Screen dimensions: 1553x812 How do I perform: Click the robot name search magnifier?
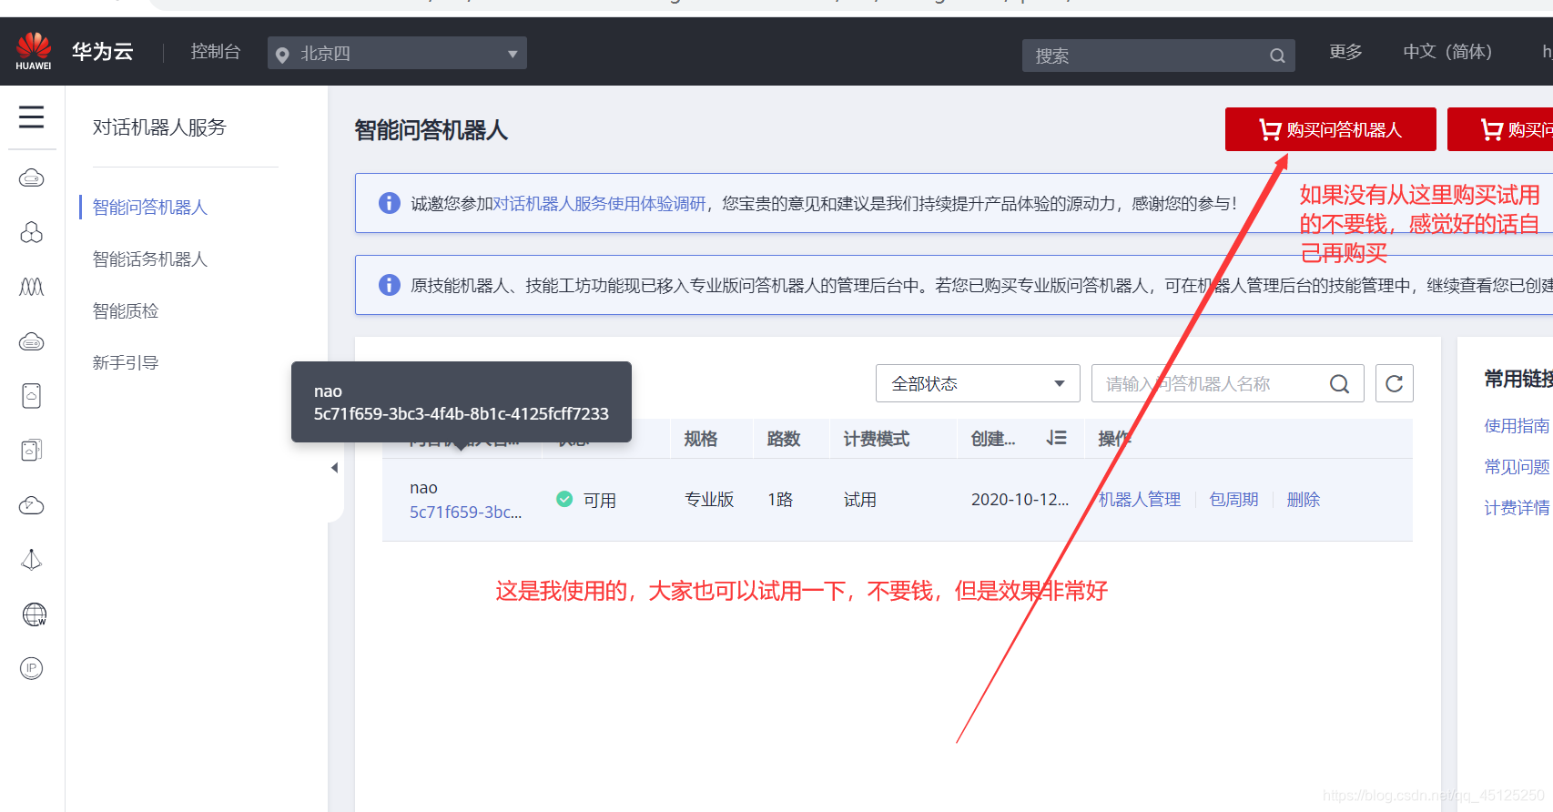coord(1339,383)
